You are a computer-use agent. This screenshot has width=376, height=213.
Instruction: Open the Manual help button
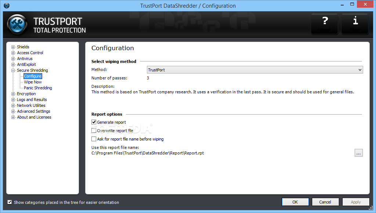(325, 24)
